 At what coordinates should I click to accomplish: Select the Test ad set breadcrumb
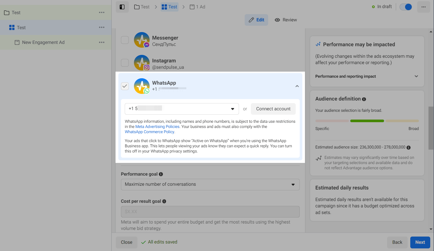click(x=170, y=7)
